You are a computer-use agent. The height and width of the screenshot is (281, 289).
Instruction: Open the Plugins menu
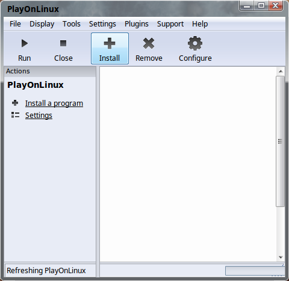tap(137, 24)
